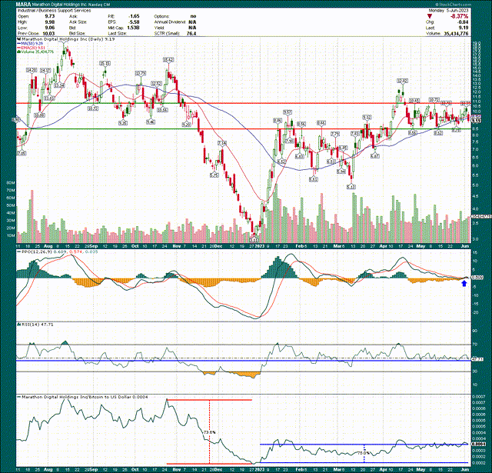Click the PPO(12,26,9) indicator label
The image size is (492, 473).
[x=36, y=251]
